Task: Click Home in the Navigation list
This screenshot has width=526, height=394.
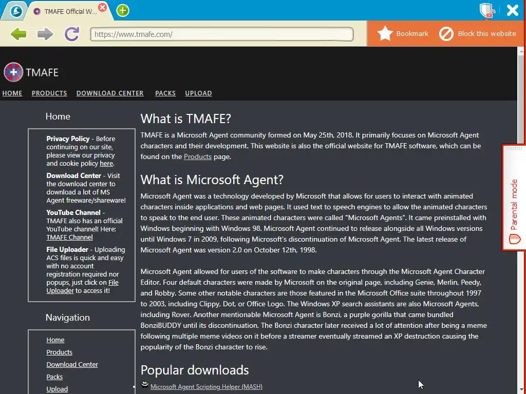Action: (x=55, y=340)
